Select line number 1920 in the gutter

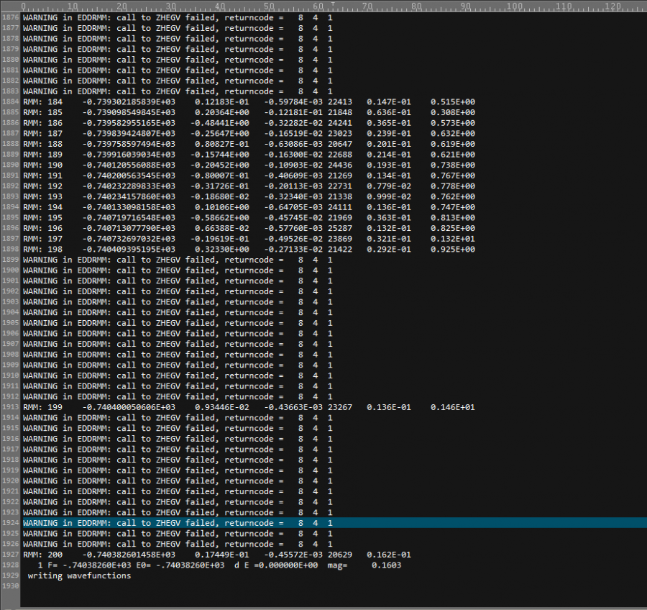coord(10,481)
